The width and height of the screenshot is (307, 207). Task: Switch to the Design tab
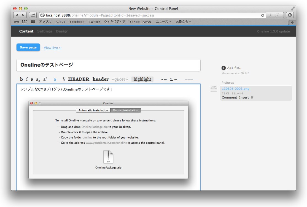coord(62,31)
